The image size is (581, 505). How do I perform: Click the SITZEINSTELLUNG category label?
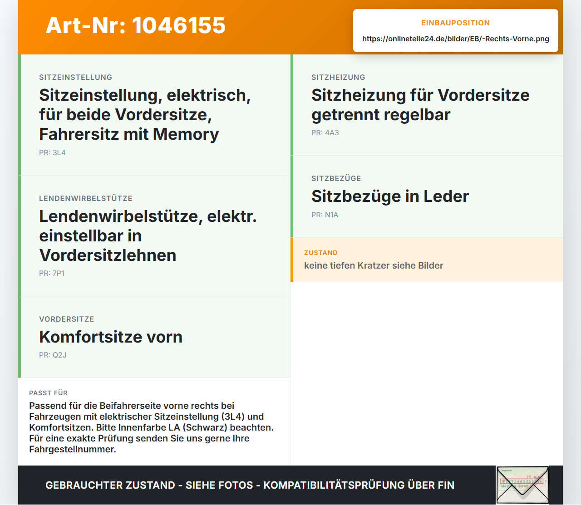tap(76, 78)
